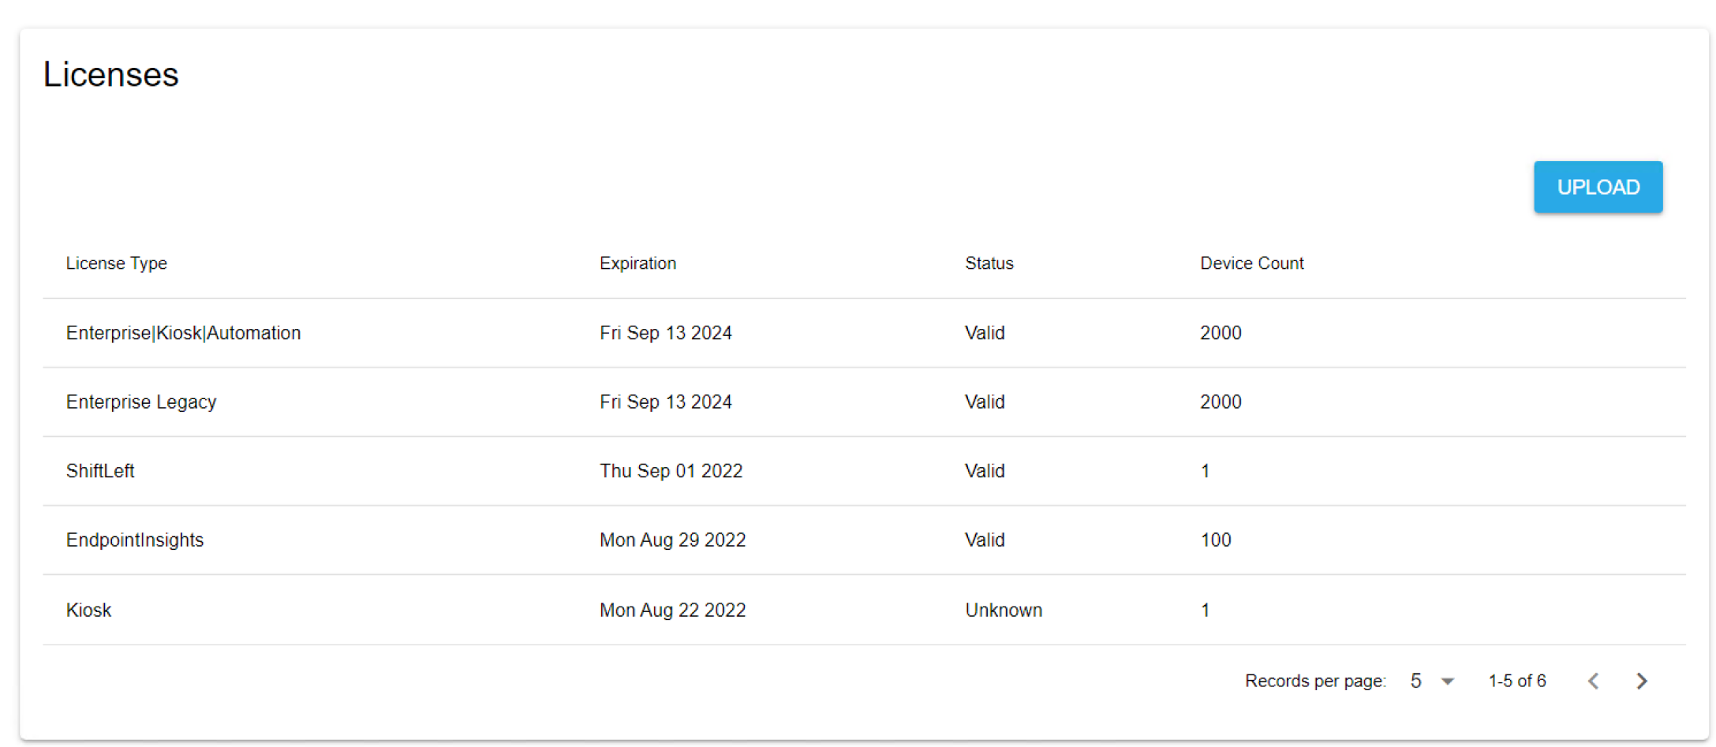Screen dimensions: 1716x747
Task: Go to previous page of licenses
Action: pyautogui.click(x=1593, y=681)
